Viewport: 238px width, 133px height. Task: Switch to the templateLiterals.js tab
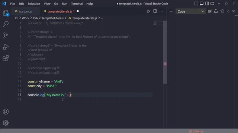point(61,11)
